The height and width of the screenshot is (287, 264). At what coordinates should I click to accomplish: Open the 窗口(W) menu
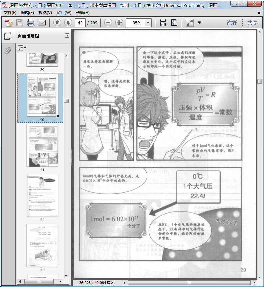click(x=64, y=13)
